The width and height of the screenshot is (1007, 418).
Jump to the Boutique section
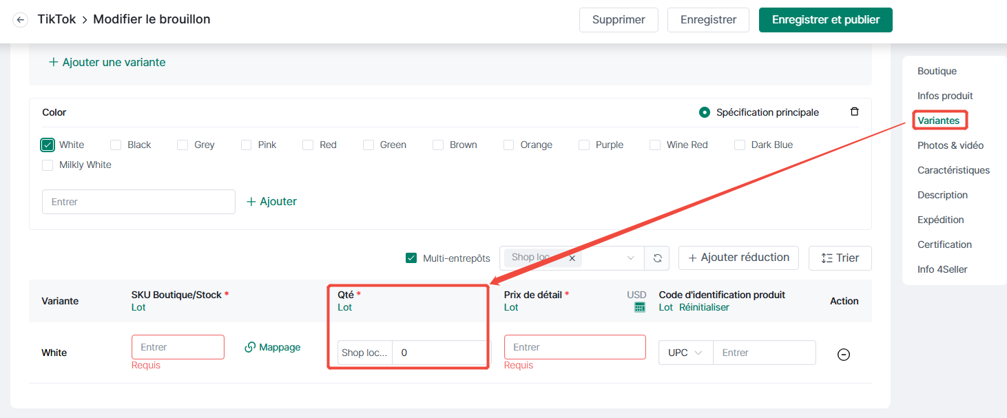click(937, 71)
